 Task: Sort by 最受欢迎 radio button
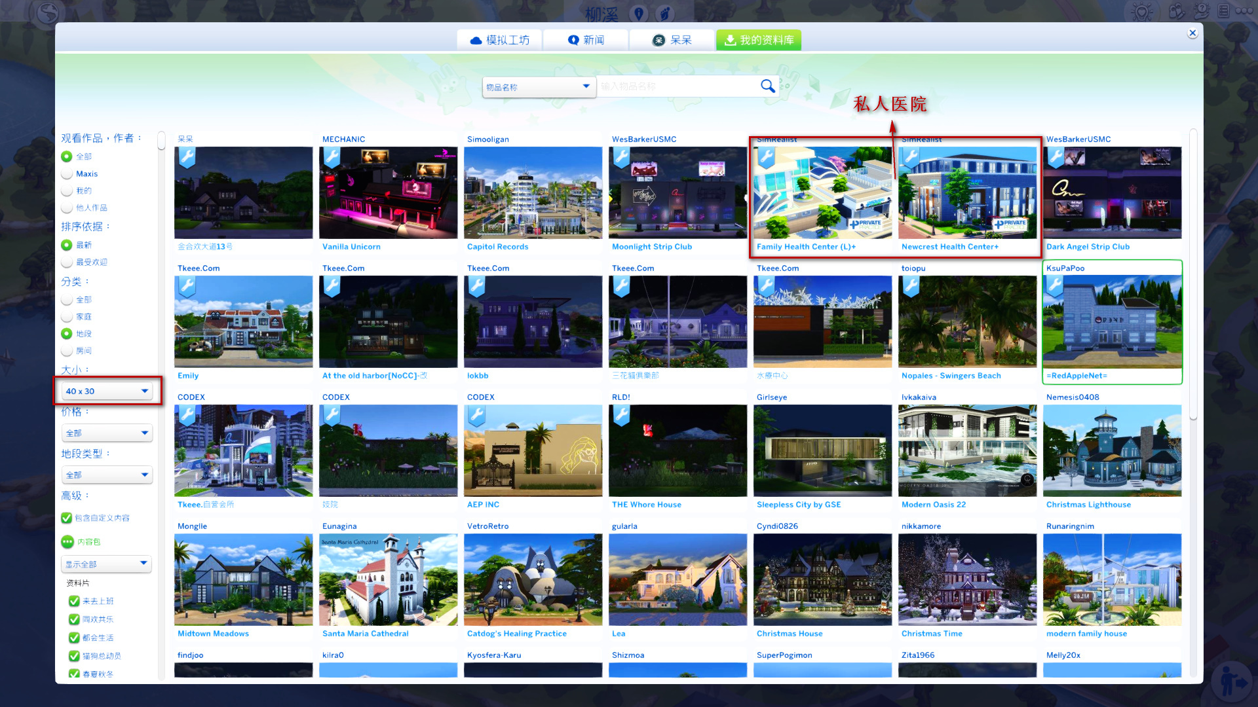pyautogui.click(x=66, y=262)
